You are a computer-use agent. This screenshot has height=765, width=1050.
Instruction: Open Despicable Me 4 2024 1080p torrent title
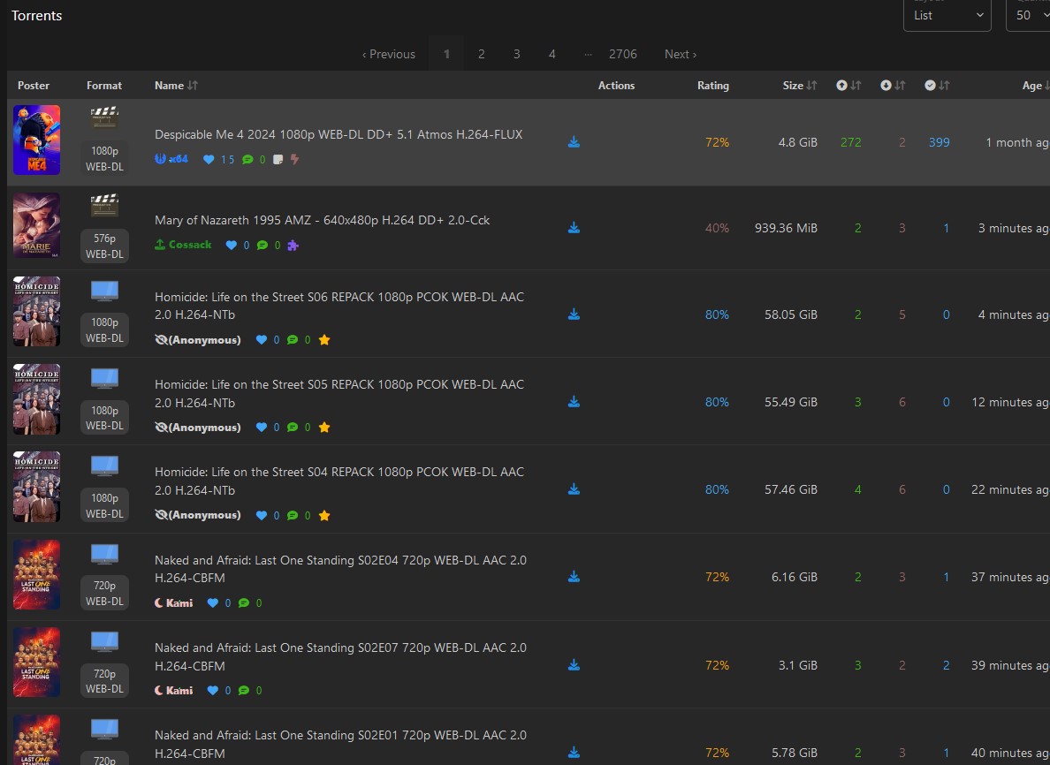339,134
